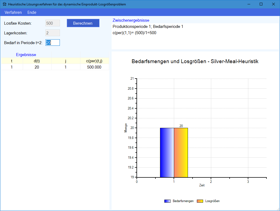
Task: Click the chart title Silver-Meal-Heuristik
Action: click(195, 61)
